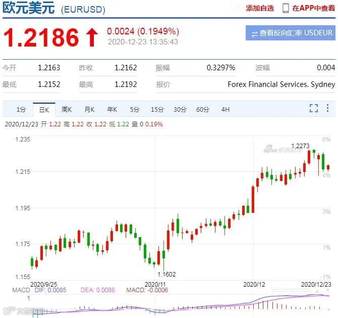Click Forex Financial Services. Sydney text
This screenshot has height=318, width=338.
click(281, 84)
